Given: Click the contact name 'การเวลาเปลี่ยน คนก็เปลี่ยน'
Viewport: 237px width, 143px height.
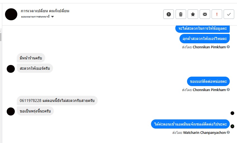Looking at the screenshot, I should point(45,11).
